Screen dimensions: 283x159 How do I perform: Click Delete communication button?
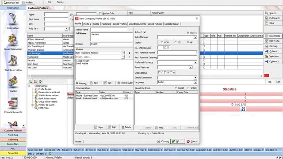point(126,127)
